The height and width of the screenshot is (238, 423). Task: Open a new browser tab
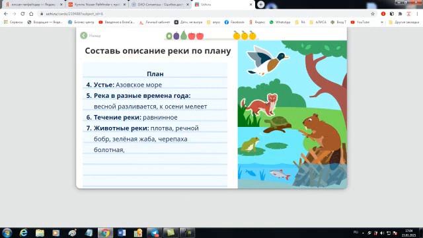pos(260,5)
